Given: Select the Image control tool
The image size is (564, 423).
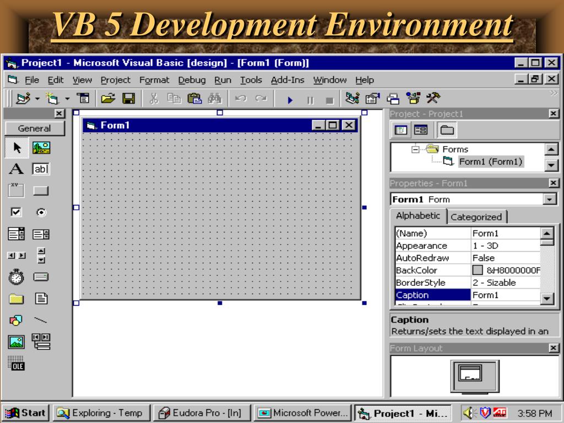Looking at the screenshot, I should tap(16, 341).
